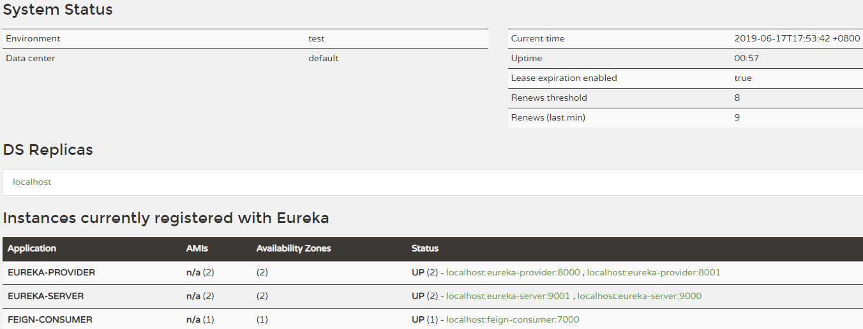863x329 pixels.
Task: Click the Renews threshold label
Action: [549, 98]
